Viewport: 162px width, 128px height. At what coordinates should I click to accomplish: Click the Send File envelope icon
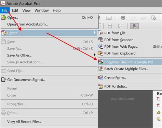tap(3, 71)
